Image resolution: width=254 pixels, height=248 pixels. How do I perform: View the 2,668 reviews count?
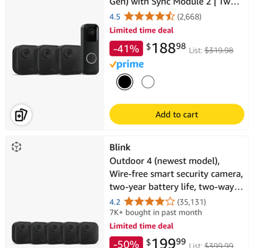click(x=189, y=17)
